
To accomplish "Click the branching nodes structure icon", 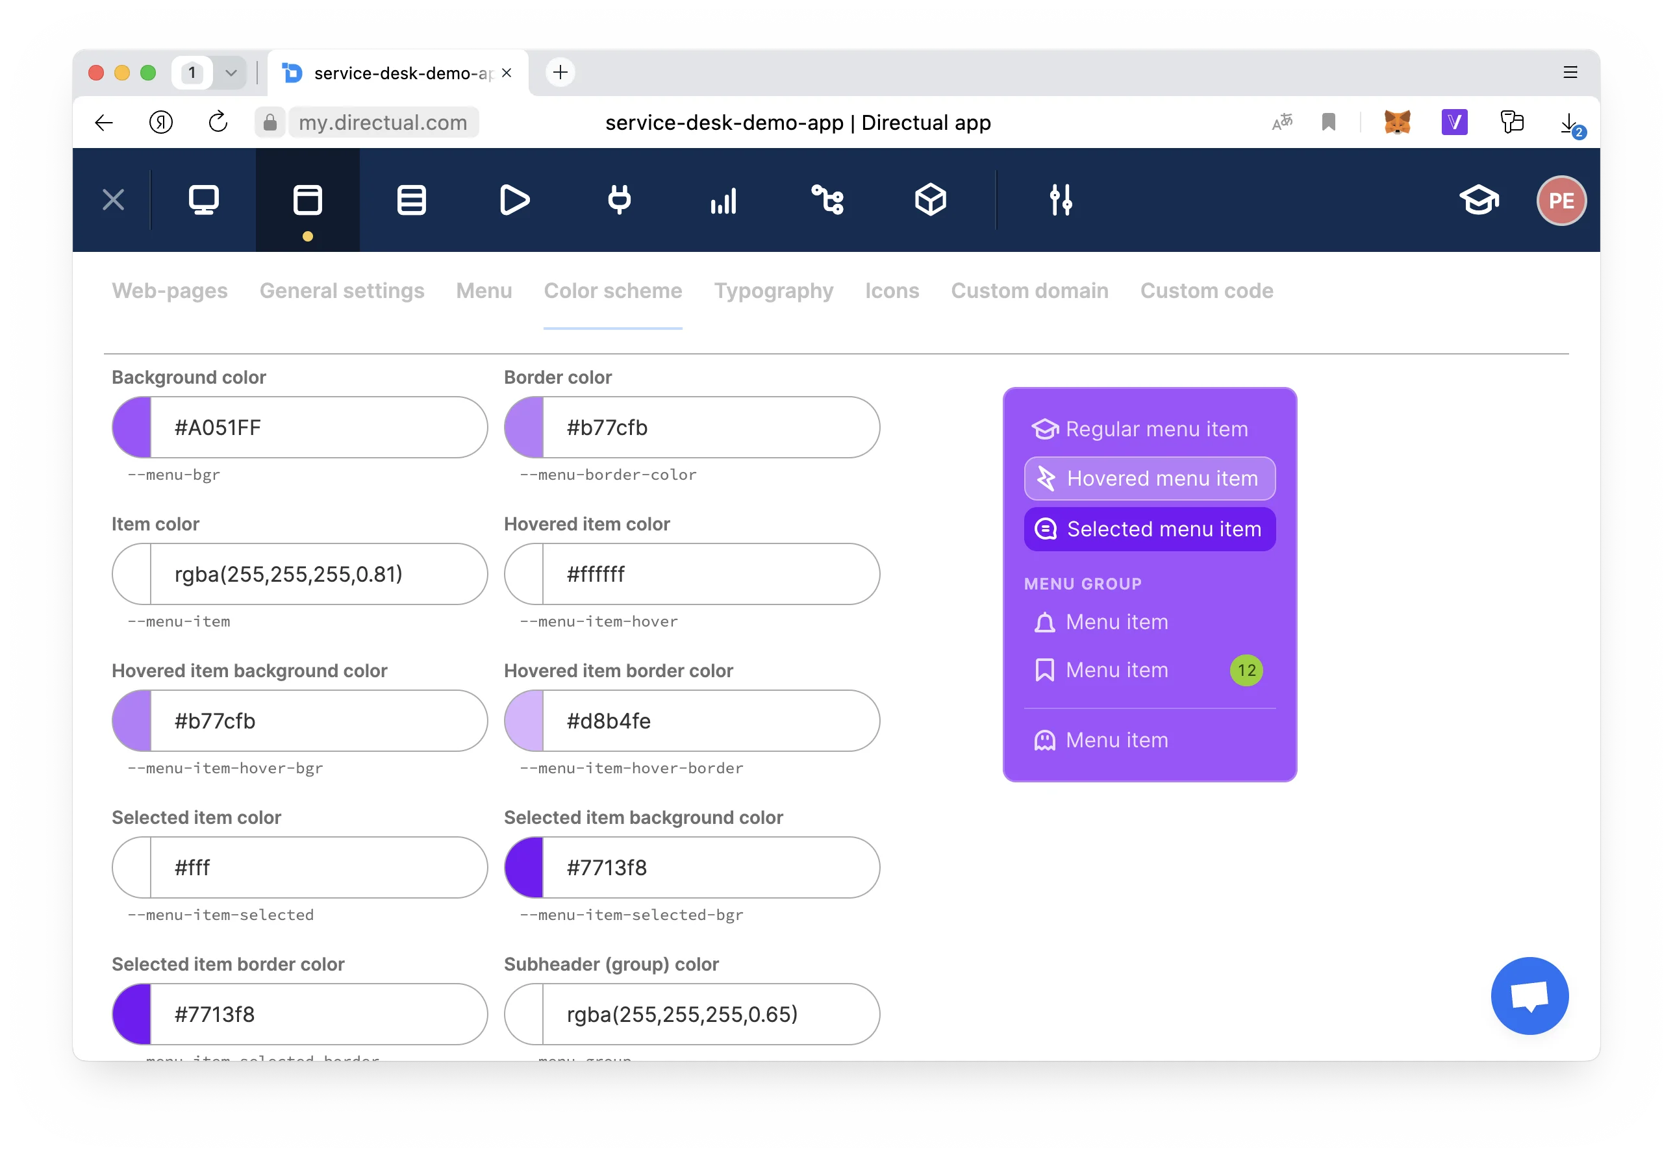I will click(x=827, y=200).
